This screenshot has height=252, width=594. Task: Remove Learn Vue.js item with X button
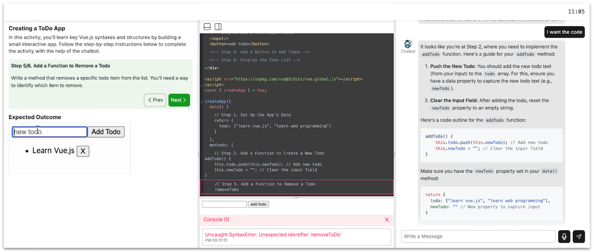point(83,151)
